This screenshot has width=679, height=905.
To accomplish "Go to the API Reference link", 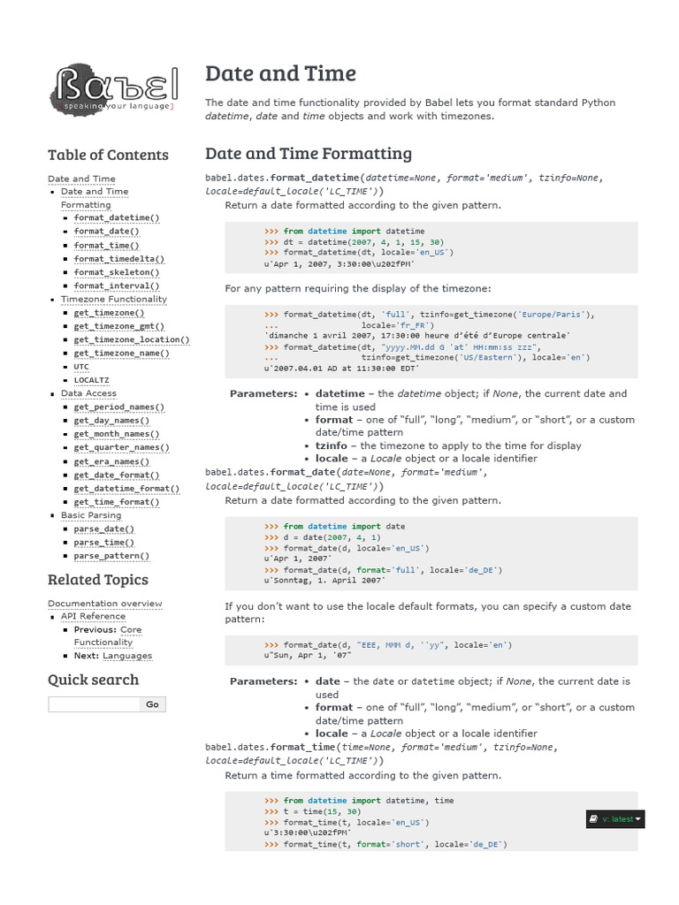I will (x=93, y=616).
